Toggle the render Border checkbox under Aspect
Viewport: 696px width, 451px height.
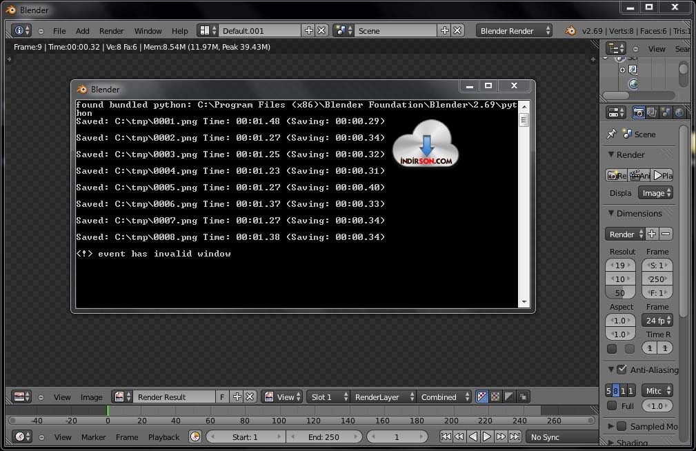coord(612,349)
